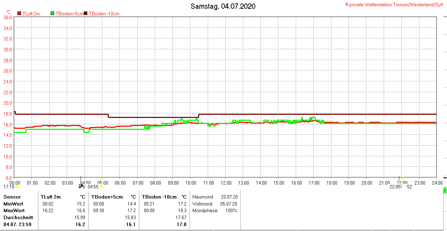Click the yellow half-sun icon beside 17:10
Viewport: 447px width, 231px height.
pos(17,187)
